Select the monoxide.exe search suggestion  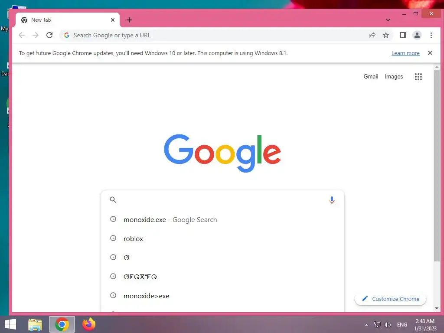[222, 219]
